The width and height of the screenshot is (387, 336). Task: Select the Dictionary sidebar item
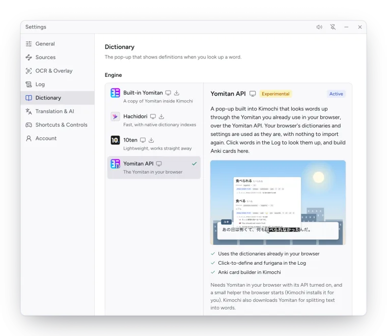tap(58, 98)
